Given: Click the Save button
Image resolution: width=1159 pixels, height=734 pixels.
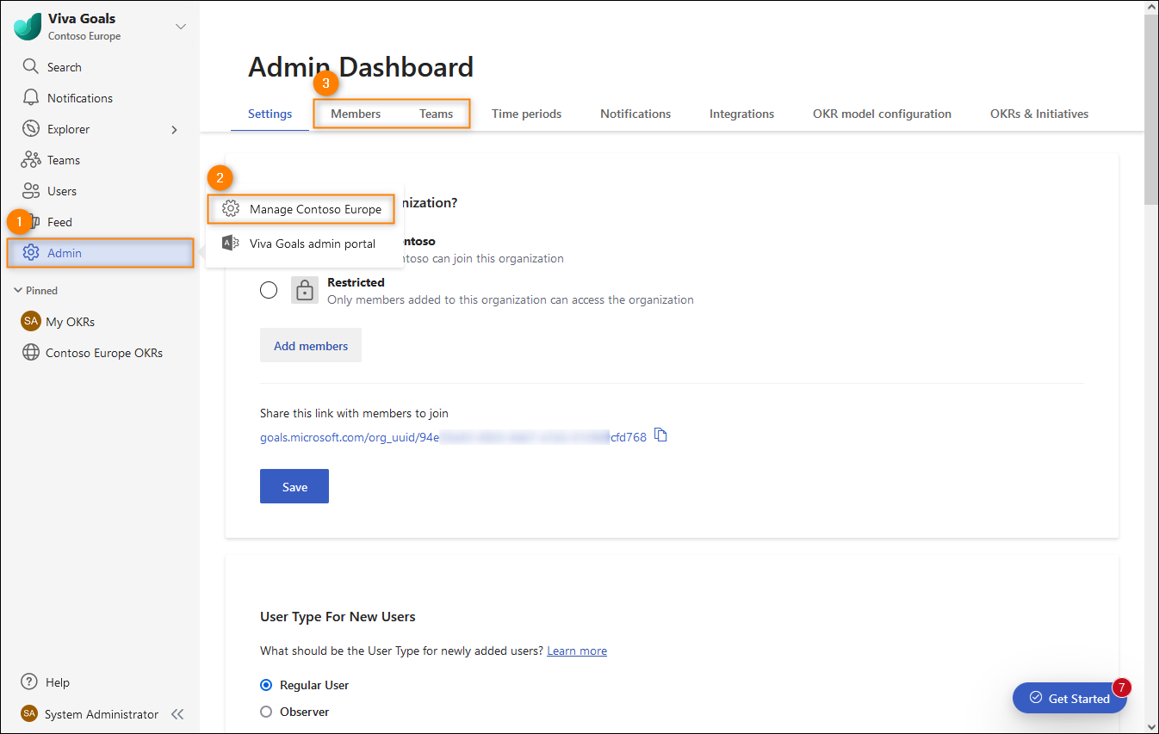Looking at the screenshot, I should coord(294,486).
